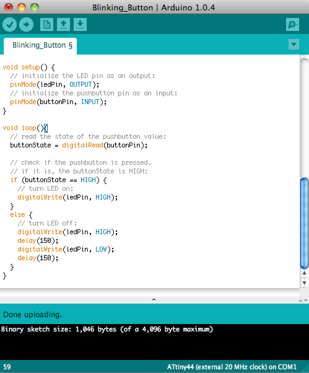The height and width of the screenshot is (373, 309).
Task: Open a sketch with the up-arrow Open icon
Action: coord(63,25)
